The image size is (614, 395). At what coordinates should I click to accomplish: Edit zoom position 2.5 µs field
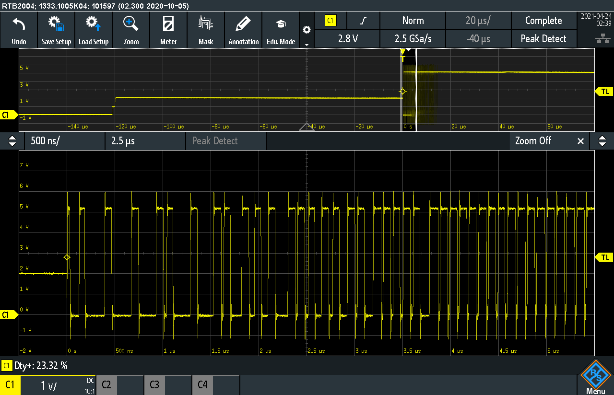coord(145,141)
